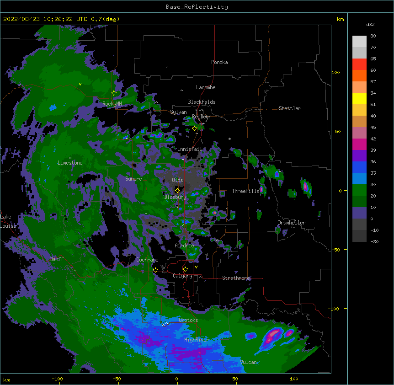Click the Innisfail label
The height and width of the screenshot is (385, 394).
click(x=190, y=149)
